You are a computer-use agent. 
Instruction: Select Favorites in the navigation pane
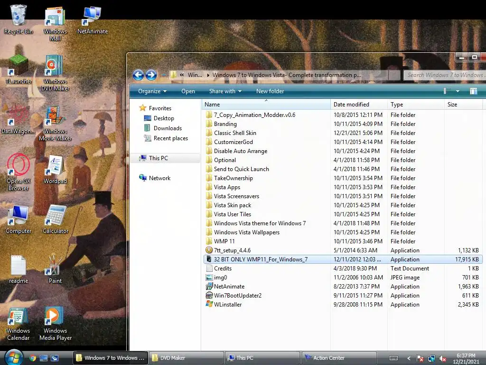pos(155,108)
